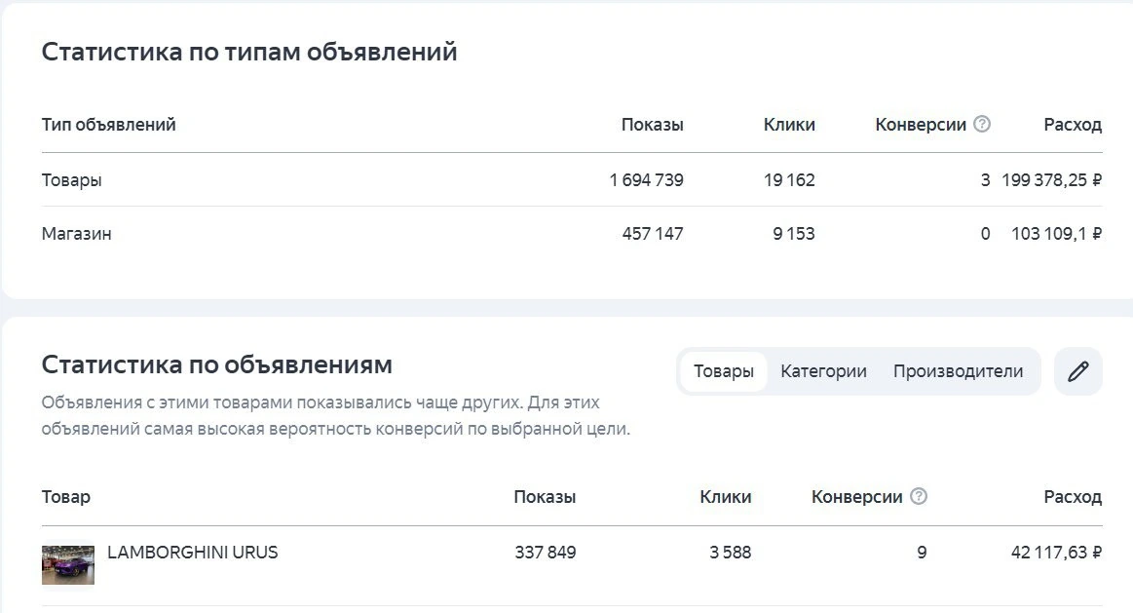Viewport: 1133px width, 613px height.
Task: Open the help icon beside upper Конверсии
Action: click(982, 124)
